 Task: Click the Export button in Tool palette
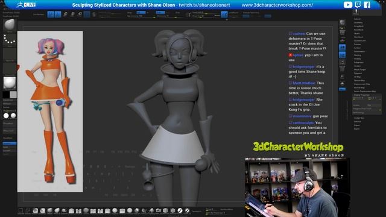pos(357,128)
